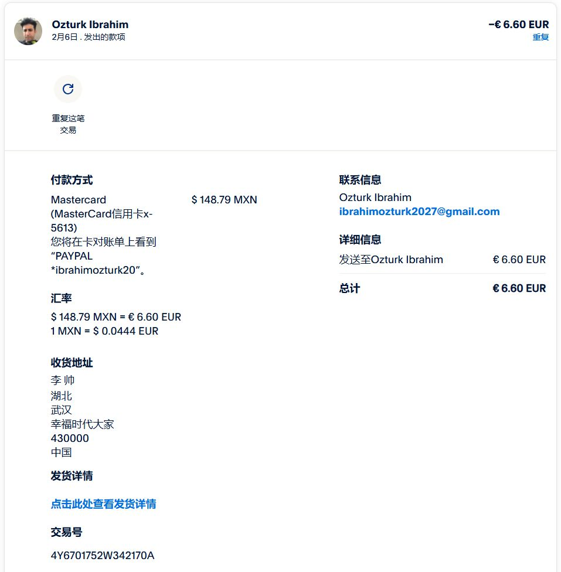561x572 pixels.
Task: Click the 2月6日 发出的款项 date line
Action: (x=89, y=37)
